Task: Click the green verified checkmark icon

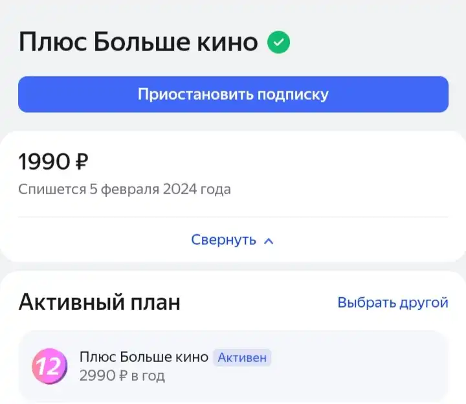Action: (x=278, y=42)
